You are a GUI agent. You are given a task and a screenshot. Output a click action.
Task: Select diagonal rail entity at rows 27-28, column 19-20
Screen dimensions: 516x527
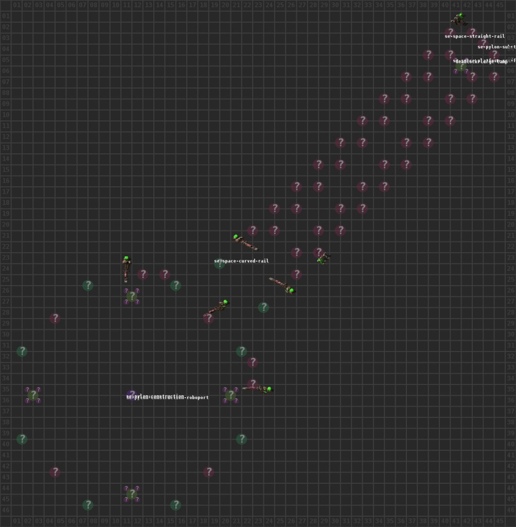coord(217,308)
